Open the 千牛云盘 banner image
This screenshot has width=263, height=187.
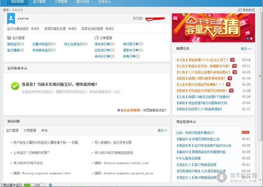[213, 28]
